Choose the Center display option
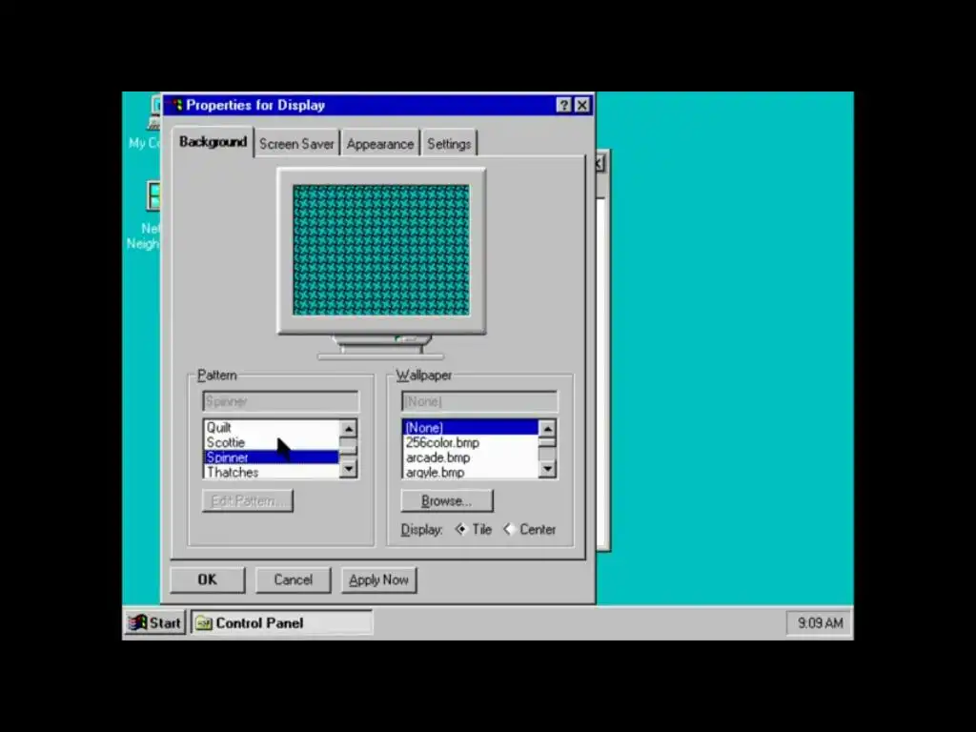The height and width of the screenshot is (732, 976). [530, 530]
